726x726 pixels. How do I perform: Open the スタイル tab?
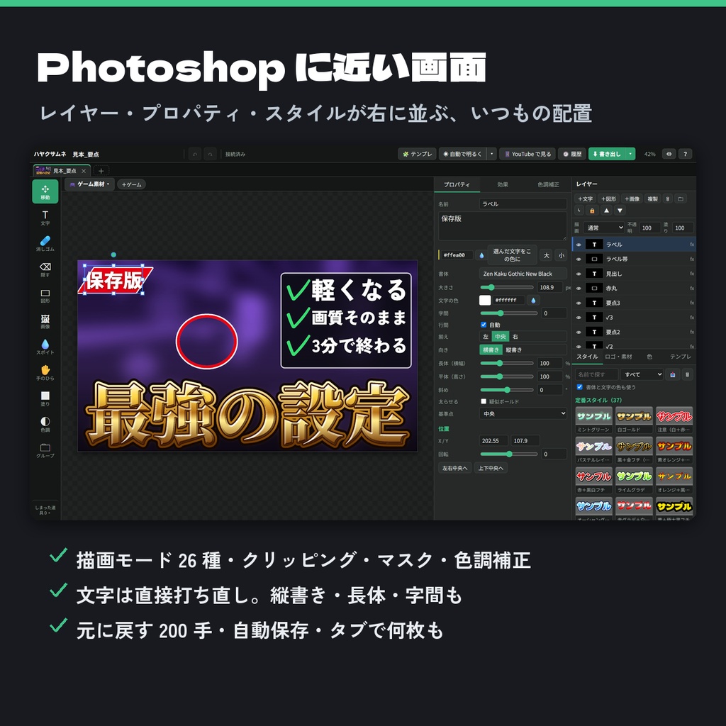[587, 357]
